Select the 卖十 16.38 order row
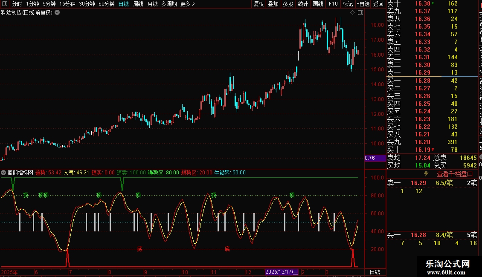Image resolution: width=482 pixels, height=277 pixels. (x=432, y=3)
